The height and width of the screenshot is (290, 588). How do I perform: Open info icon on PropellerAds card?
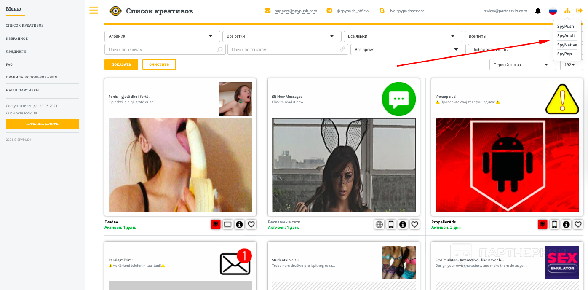pyautogui.click(x=566, y=225)
